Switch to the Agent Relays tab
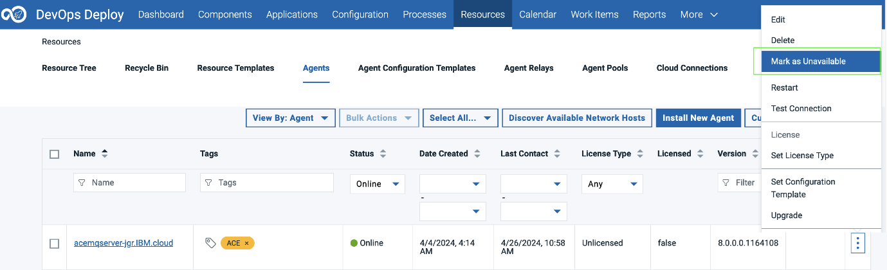 tap(529, 68)
